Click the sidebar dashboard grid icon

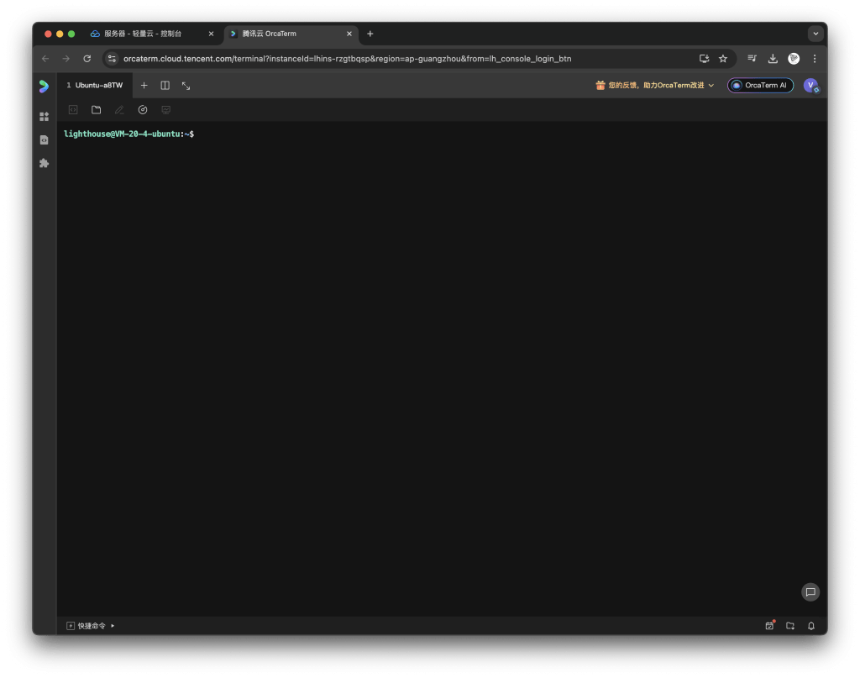[x=45, y=116]
